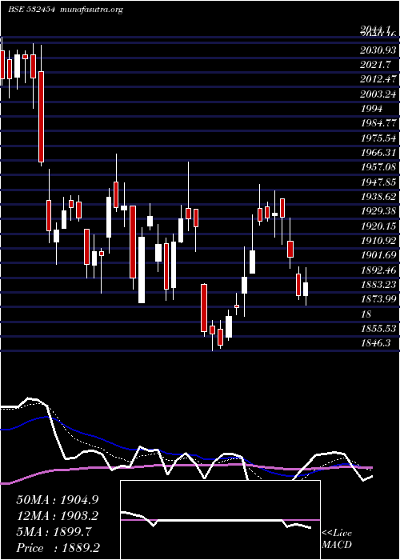Click price label 1855.53
Screen dimensions: 400x560
point(378,329)
